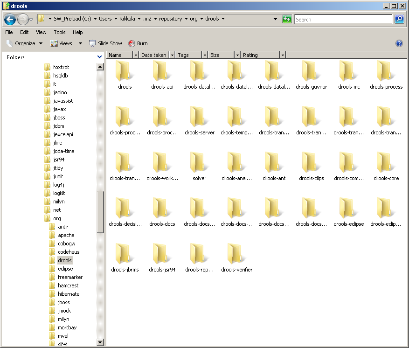Open the Help question mark icon
The image size is (409, 348).
(x=399, y=43)
